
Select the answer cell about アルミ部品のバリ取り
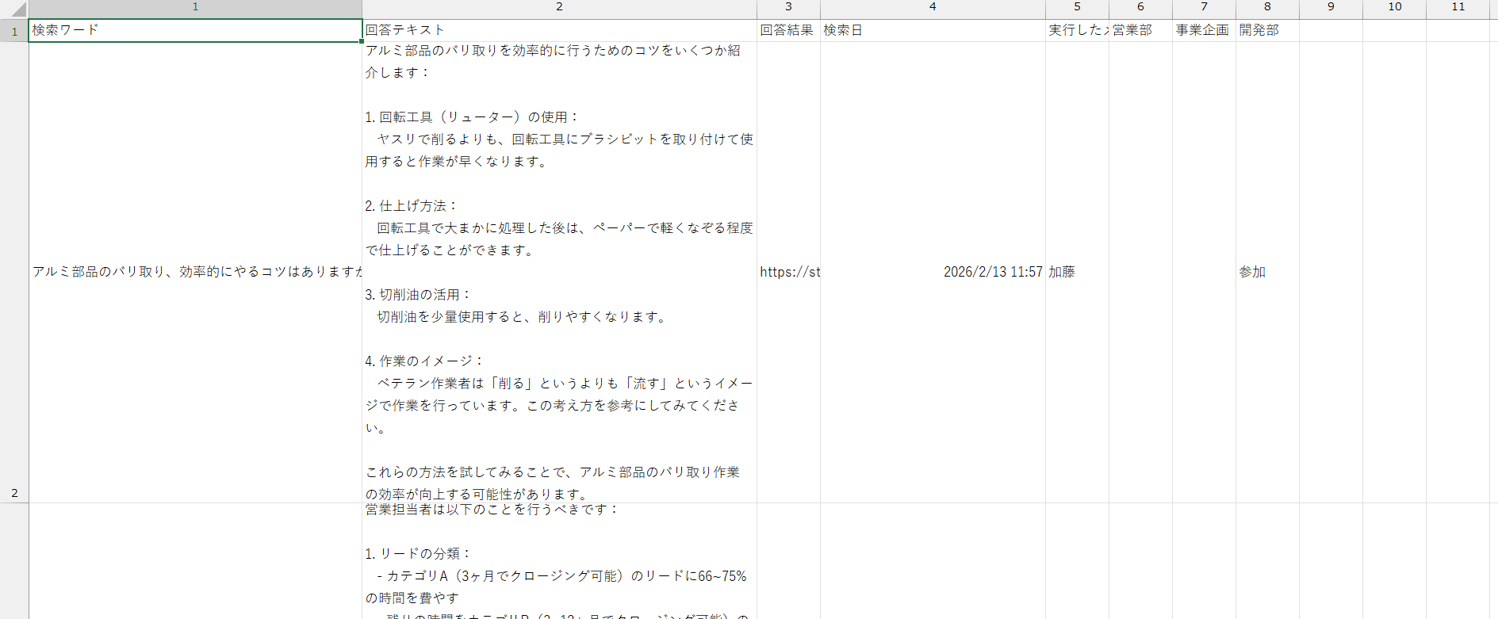pos(559,272)
